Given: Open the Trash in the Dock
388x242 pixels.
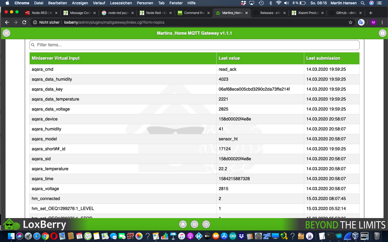Looking at the screenshot, I should tap(377, 236).
